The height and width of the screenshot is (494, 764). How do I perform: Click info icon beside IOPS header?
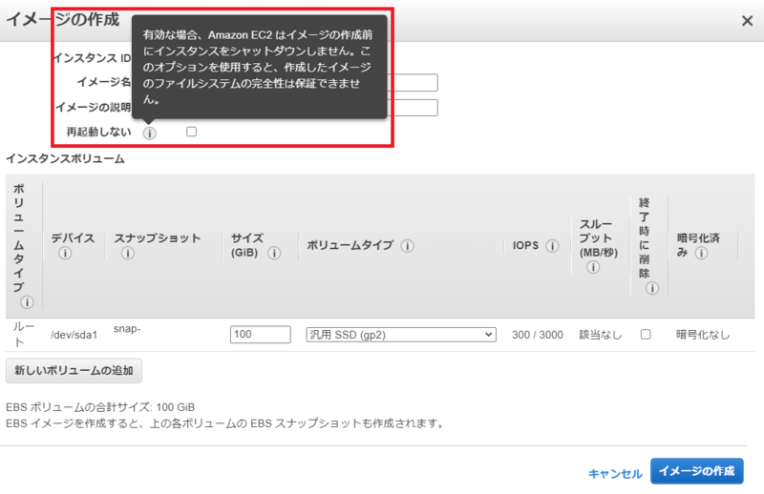552,246
